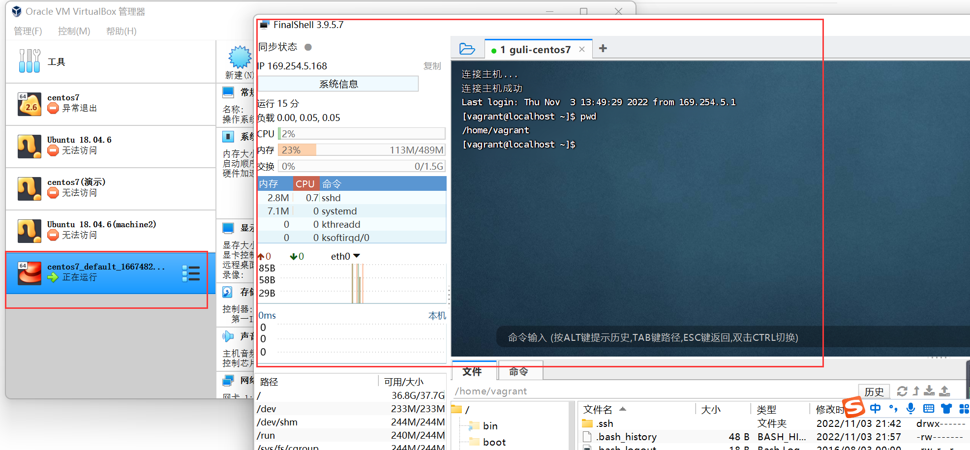This screenshot has width=970, height=450.
Task: Open VirtualBox 声音 audio section icon
Action: [228, 336]
